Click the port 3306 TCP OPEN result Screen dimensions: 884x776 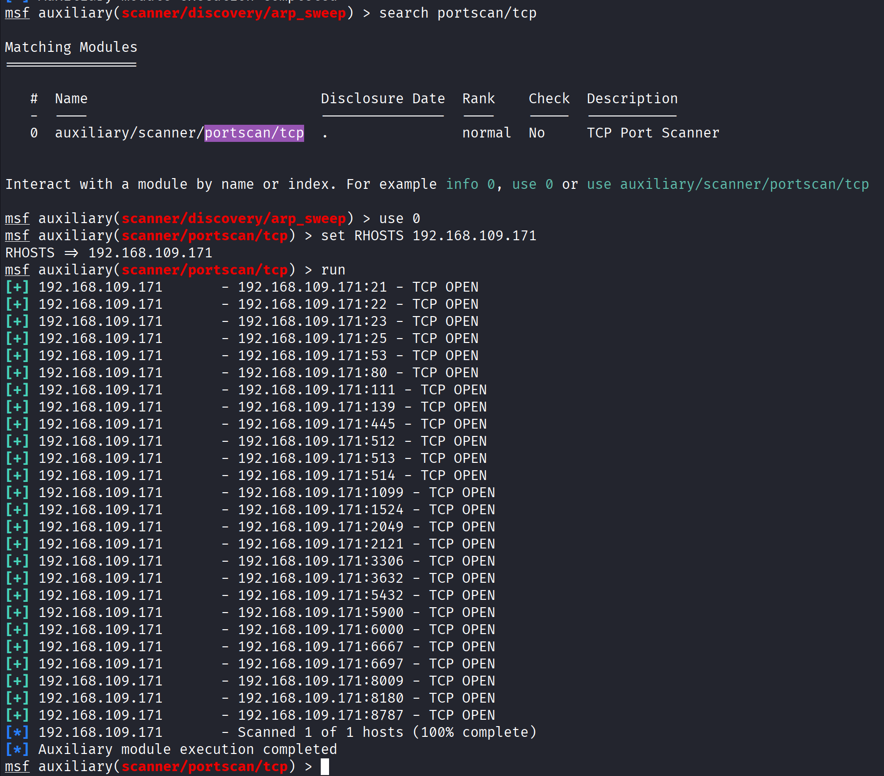[250, 561]
